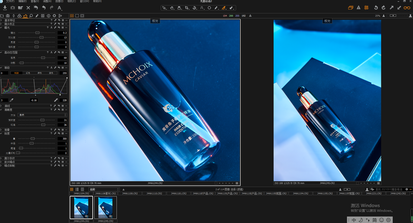413x223 pixels.
Task: Click the auto A button in 曝光 header
Action: [x=51, y=28]
